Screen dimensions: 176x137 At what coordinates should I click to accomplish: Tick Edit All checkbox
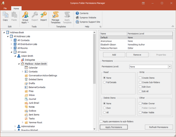(140, 91)
